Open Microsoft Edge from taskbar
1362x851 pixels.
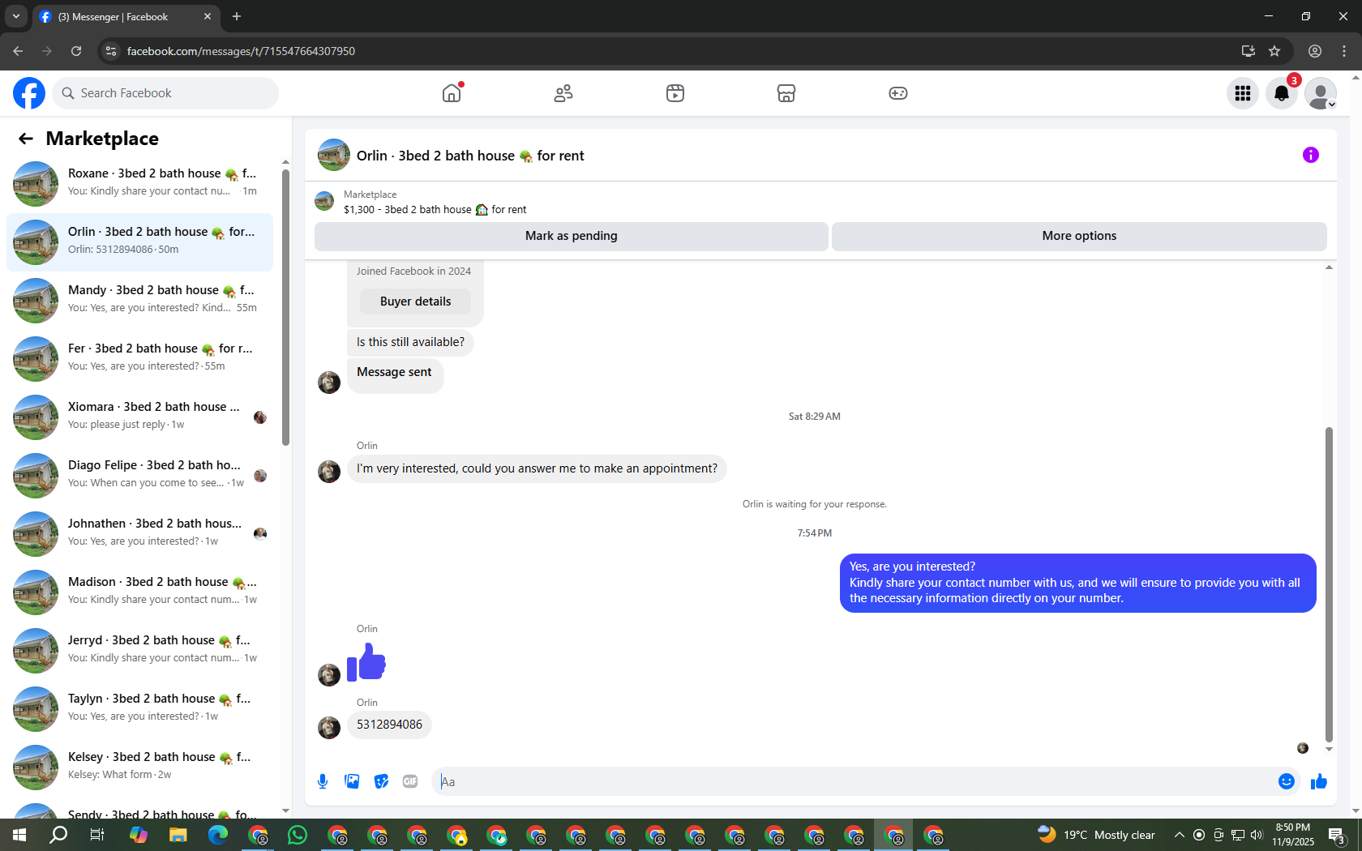218,835
